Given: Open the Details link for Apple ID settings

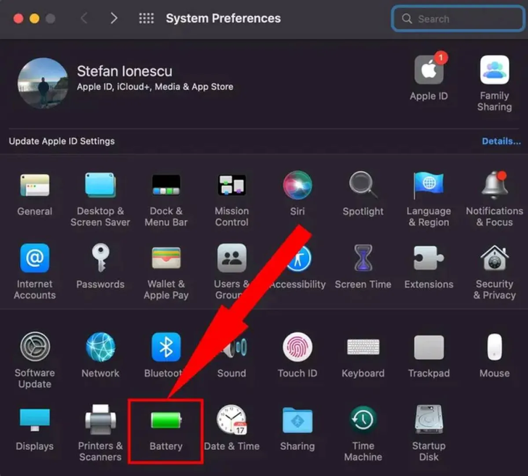Looking at the screenshot, I should click(x=501, y=141).
